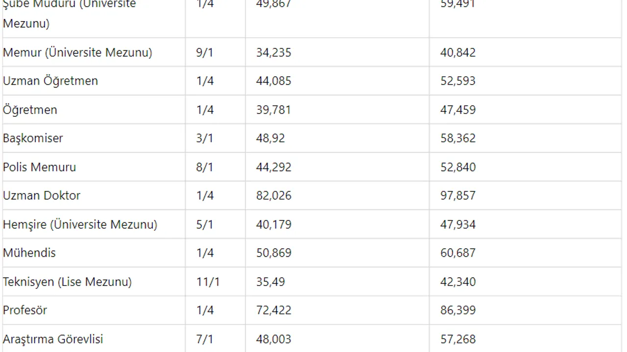Screen dimensions: 627x352
Task: Select the value 48,003 for Araştırma Görevlisi
Action: [x=274, y=339]
